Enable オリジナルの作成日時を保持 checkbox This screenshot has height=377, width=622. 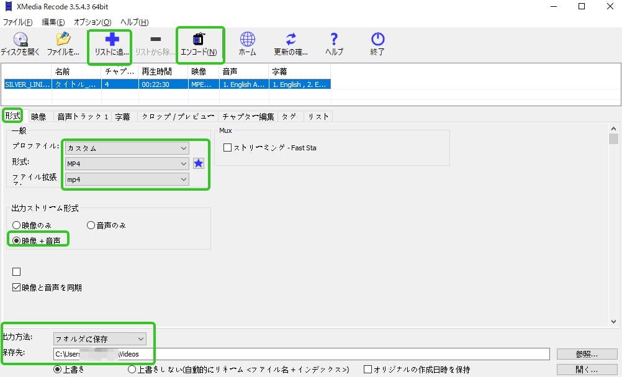coord(367,370)
